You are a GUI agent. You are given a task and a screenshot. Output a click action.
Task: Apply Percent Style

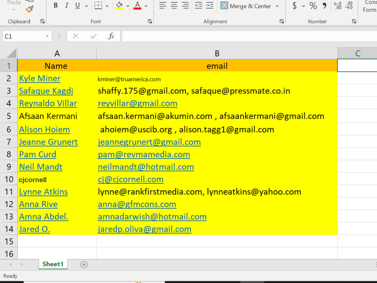(x=313, y=6)
